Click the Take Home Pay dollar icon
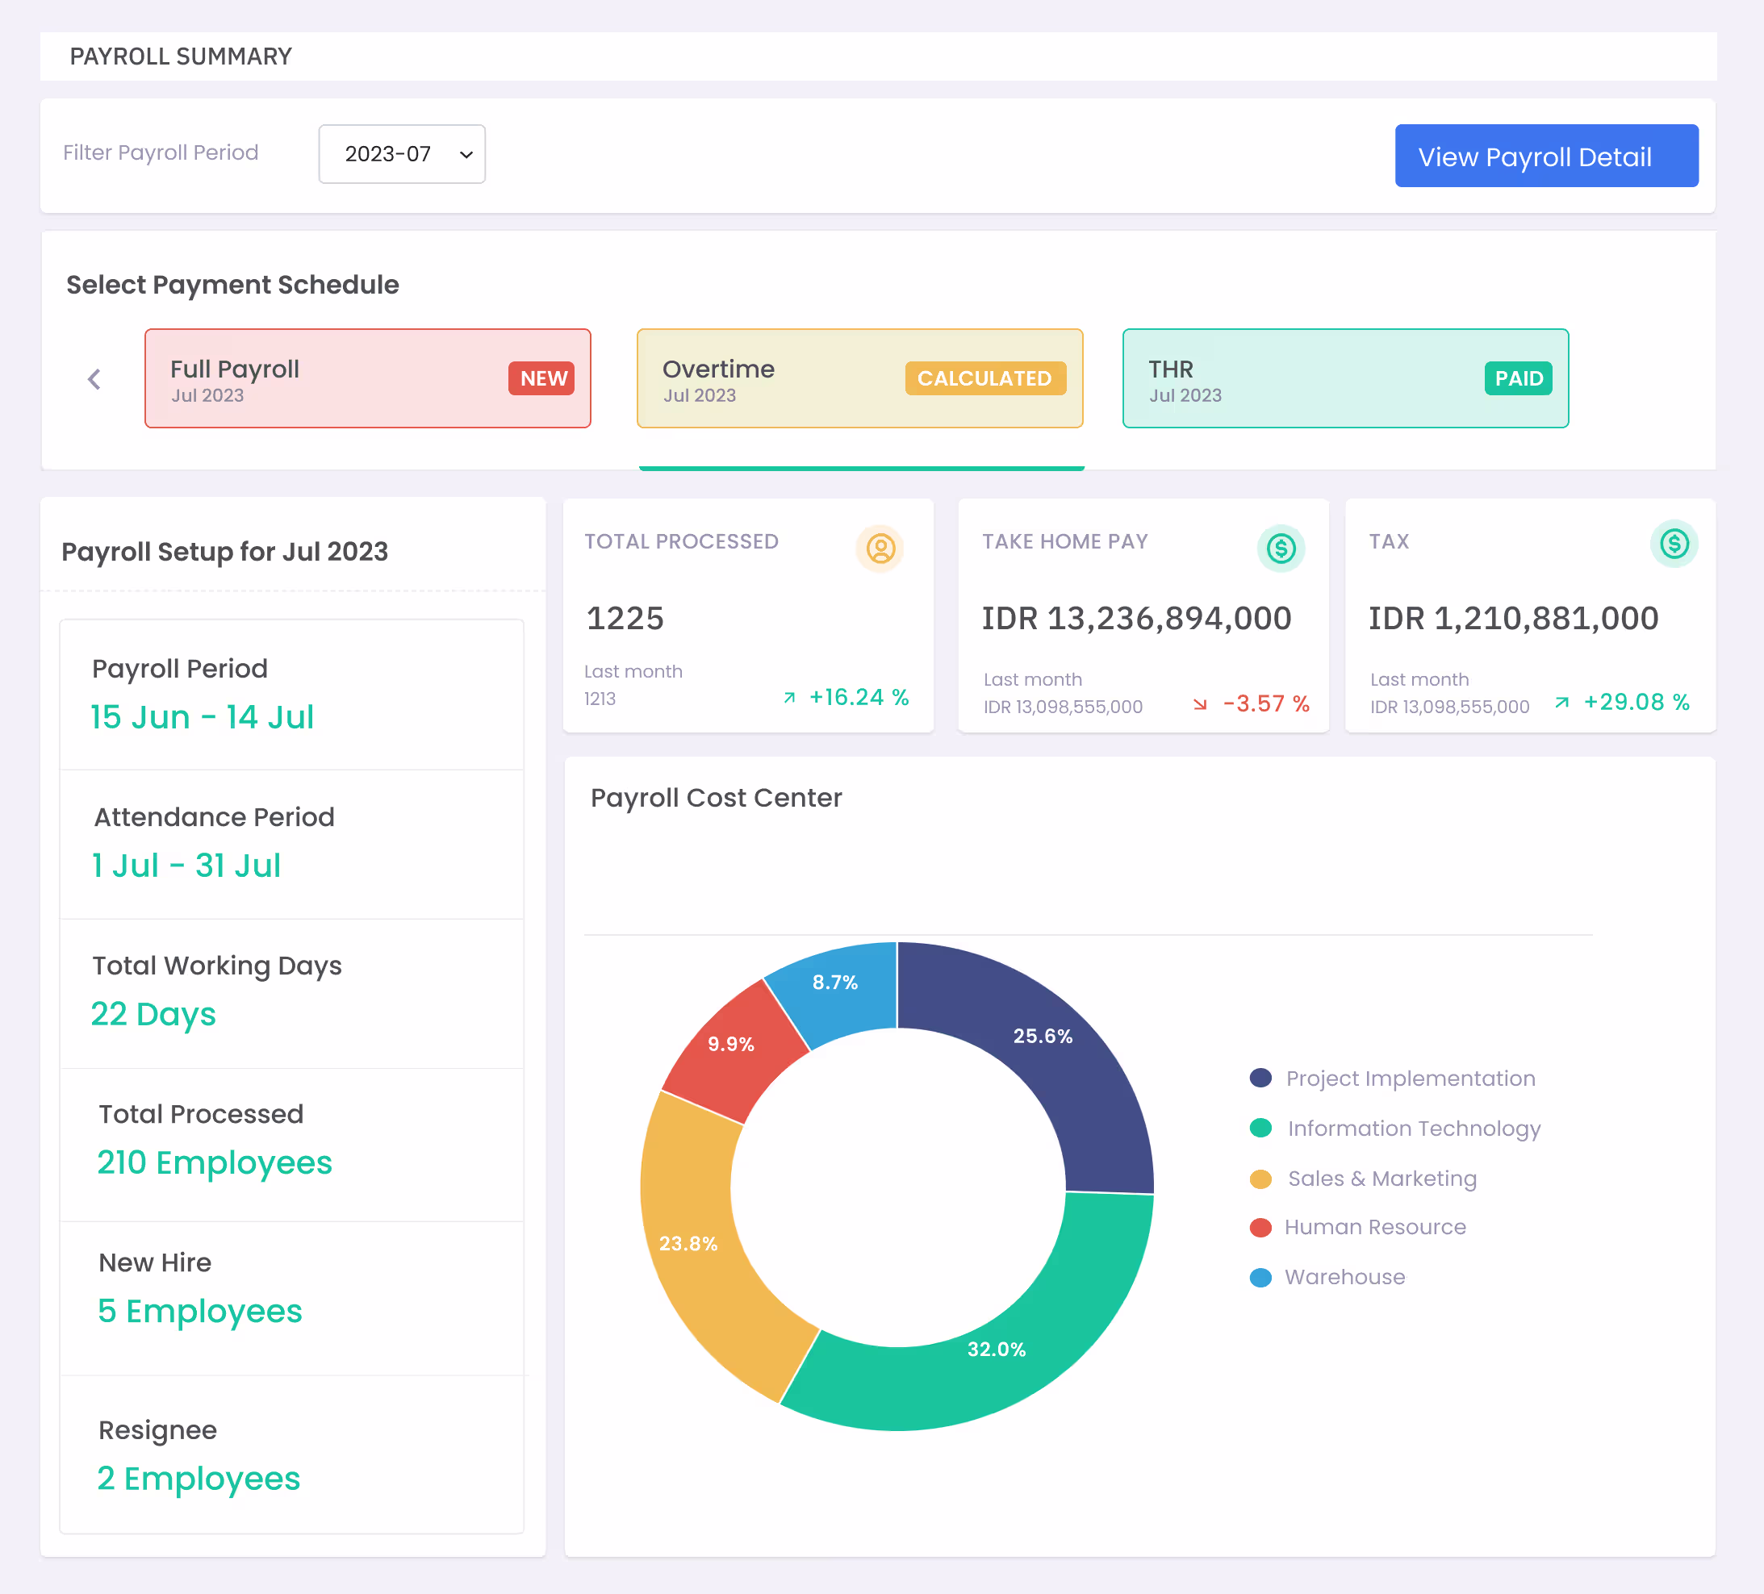The width and height of the screenshot is (1764, 1594). click(x=1281, y=549)
